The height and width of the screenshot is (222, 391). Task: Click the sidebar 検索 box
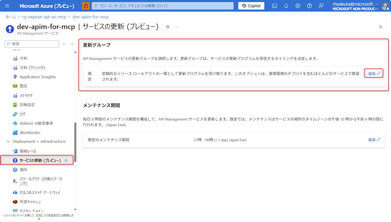click(32, 44)
